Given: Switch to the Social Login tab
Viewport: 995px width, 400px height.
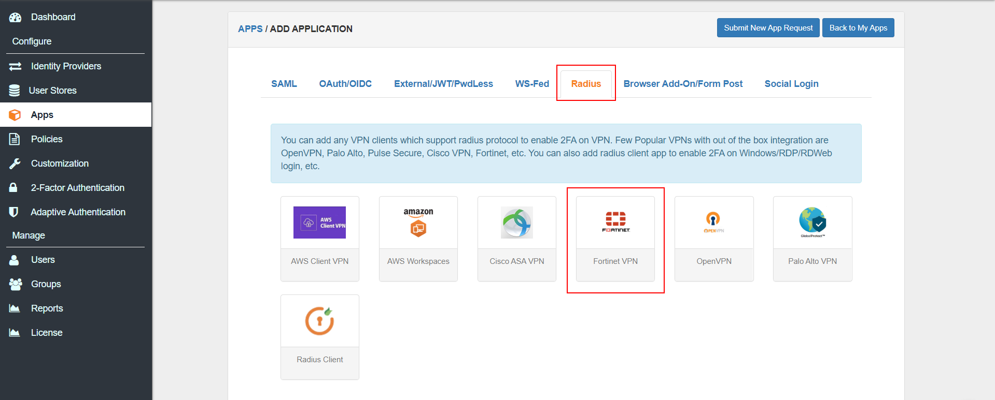Looking at the screenshot, I should tap(791, 84).
